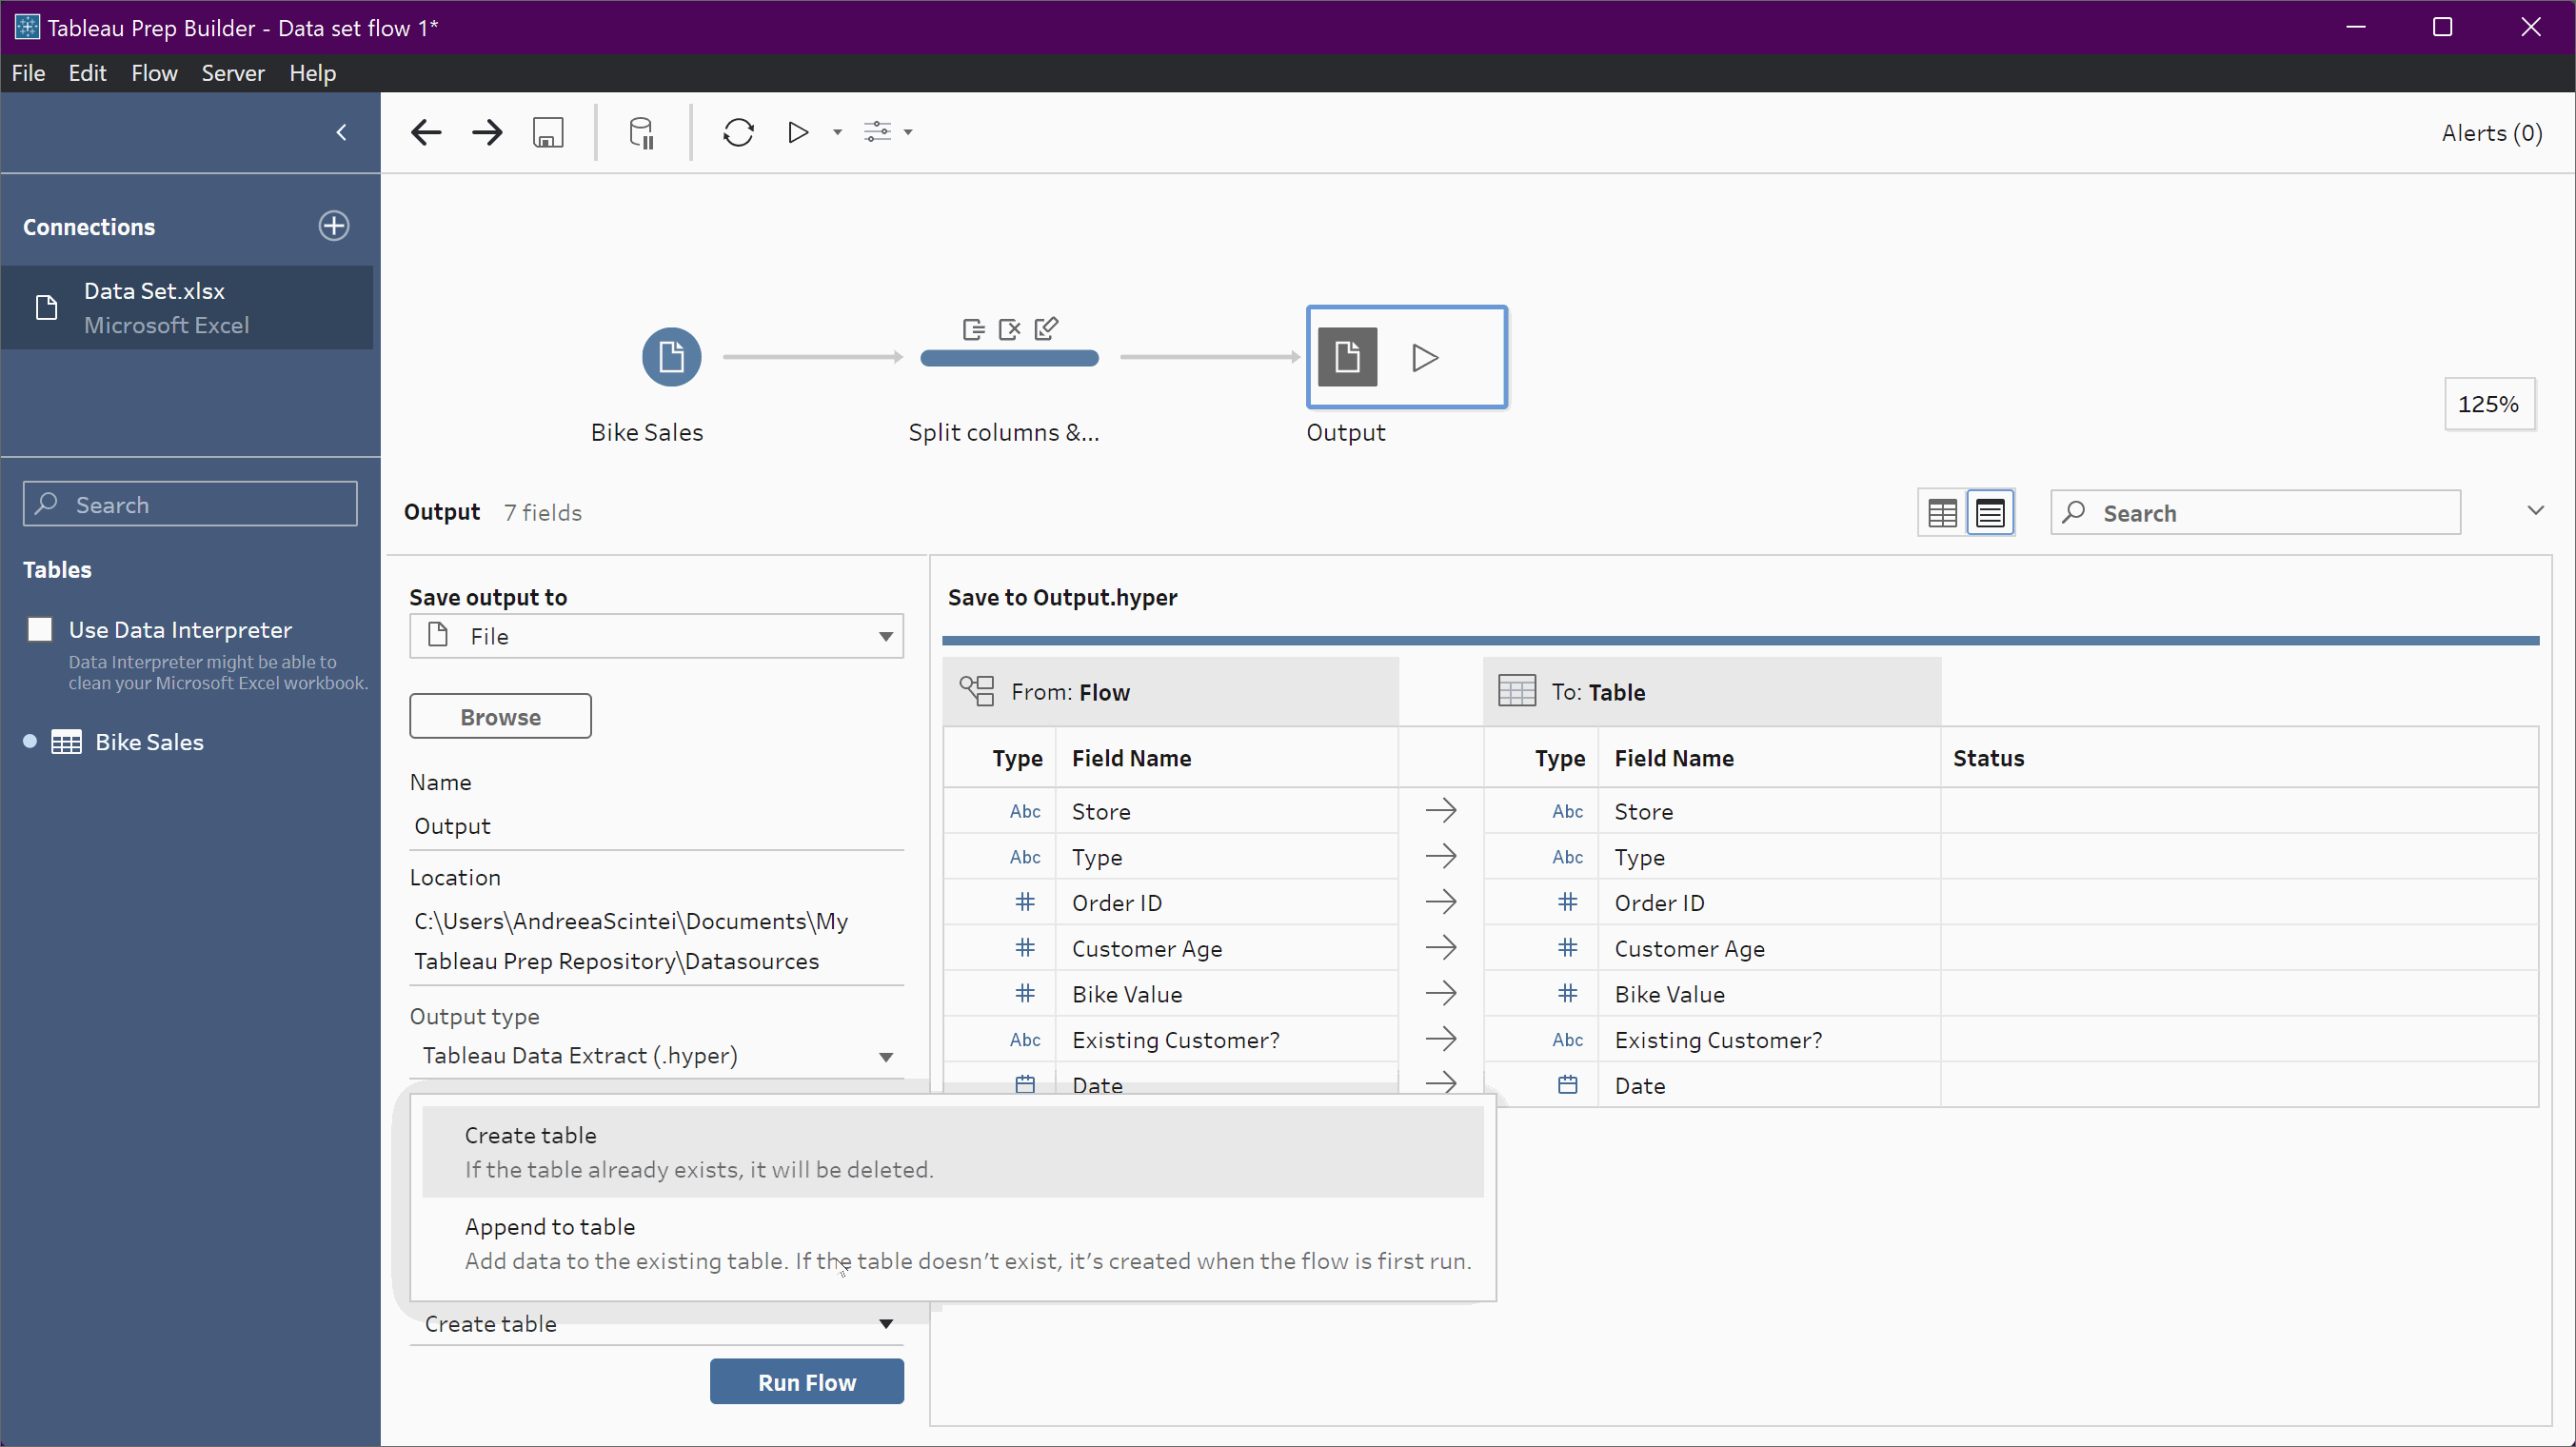
Task: Click the undo back arrow icon
Action: tap(426, 132)
